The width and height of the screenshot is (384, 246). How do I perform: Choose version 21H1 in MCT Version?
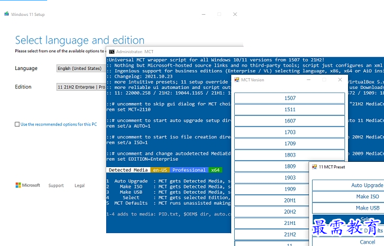point(272,223)
